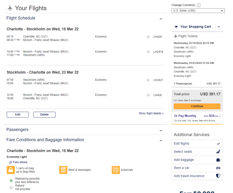Click the Meal & beverages icon
Screen dimensions: 233x193
coord(63,170)
